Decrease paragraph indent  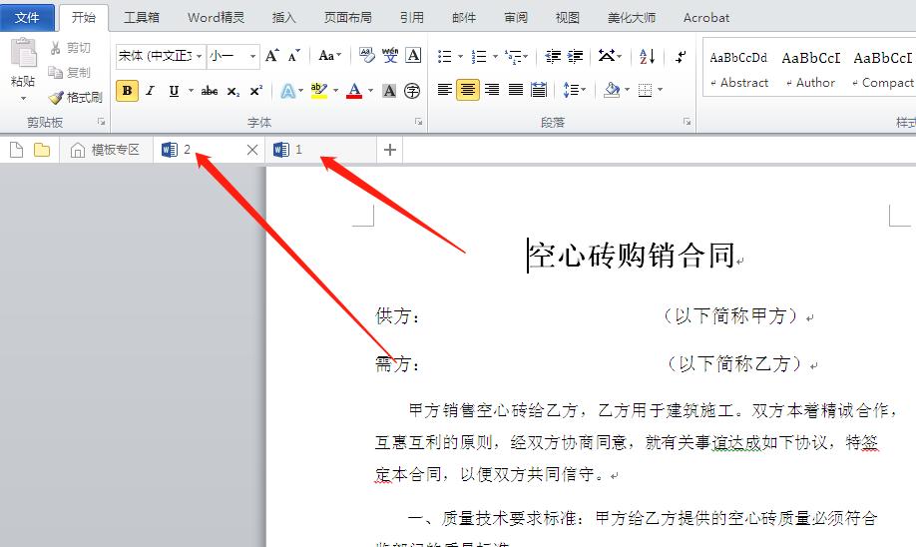[552, 56]
